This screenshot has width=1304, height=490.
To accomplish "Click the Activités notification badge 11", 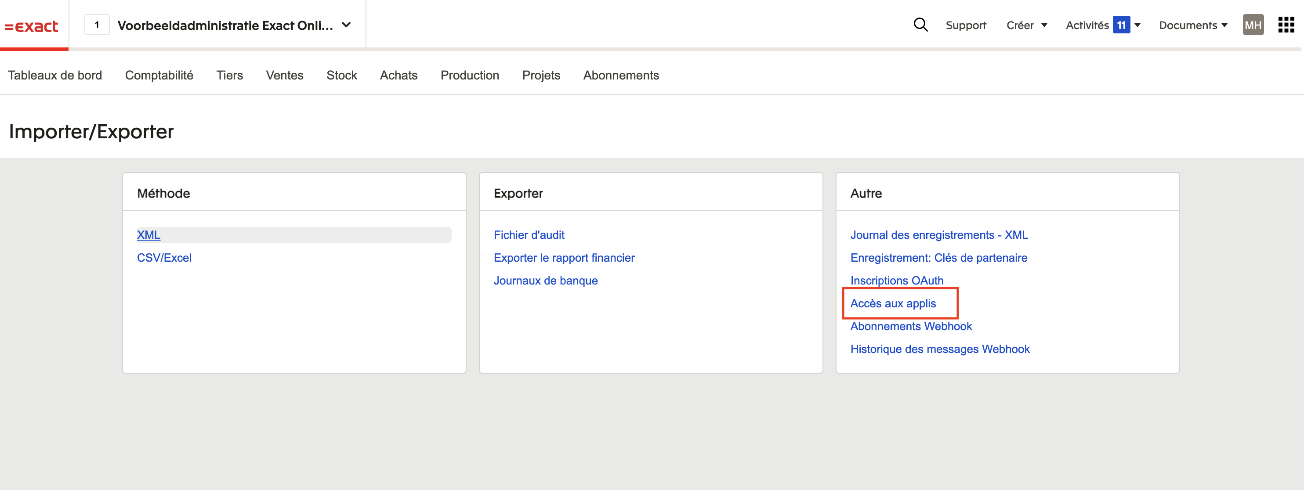I will 1121,25.
